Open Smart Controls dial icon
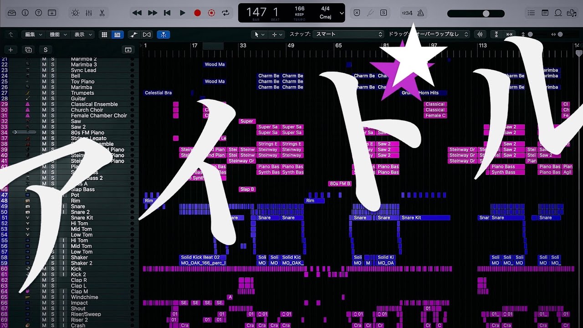Viewport: 583px width, 328px height. [x=75, y=13]
